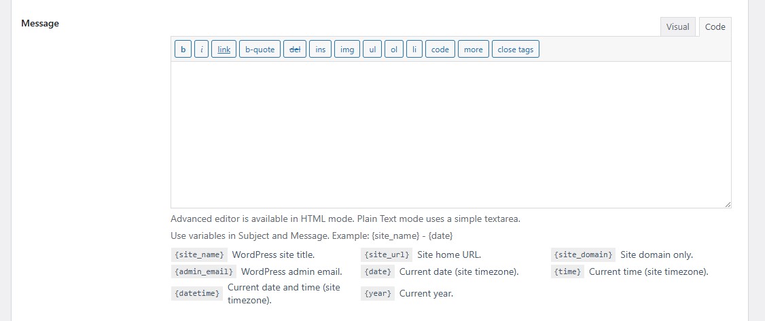The height and width of the screenshot is (321, 765).
Task: Click the {admin_email} variable tag
Action: click(x=203, y=271)
